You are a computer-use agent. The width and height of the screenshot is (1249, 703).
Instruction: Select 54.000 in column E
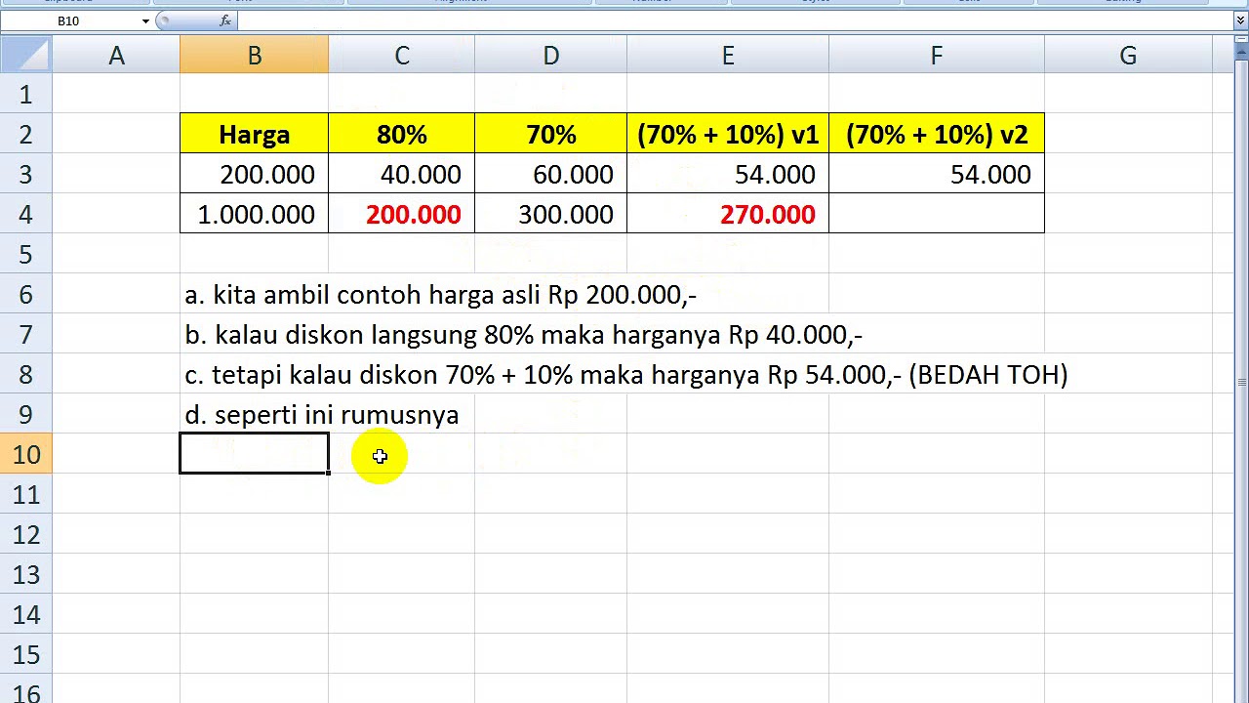click(728, 174)
